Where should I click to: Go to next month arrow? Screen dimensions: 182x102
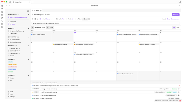(47, 27)
